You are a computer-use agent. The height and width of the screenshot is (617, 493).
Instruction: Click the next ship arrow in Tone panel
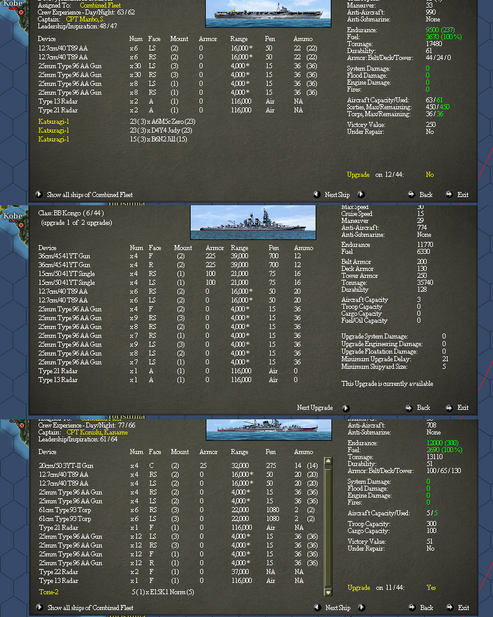pyautogui.click(x=362, y=607)
